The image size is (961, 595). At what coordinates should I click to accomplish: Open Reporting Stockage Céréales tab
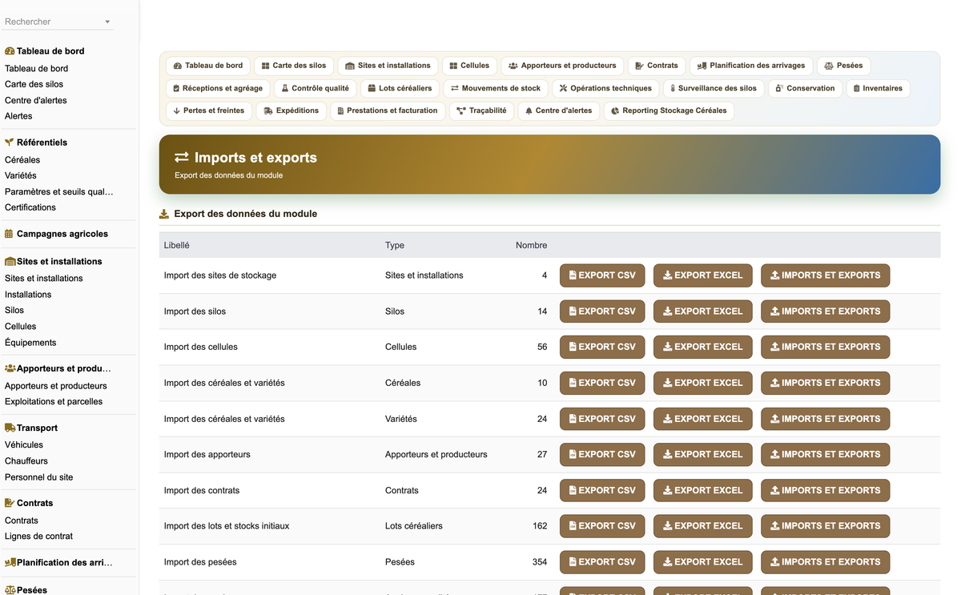tap(669, 111)
